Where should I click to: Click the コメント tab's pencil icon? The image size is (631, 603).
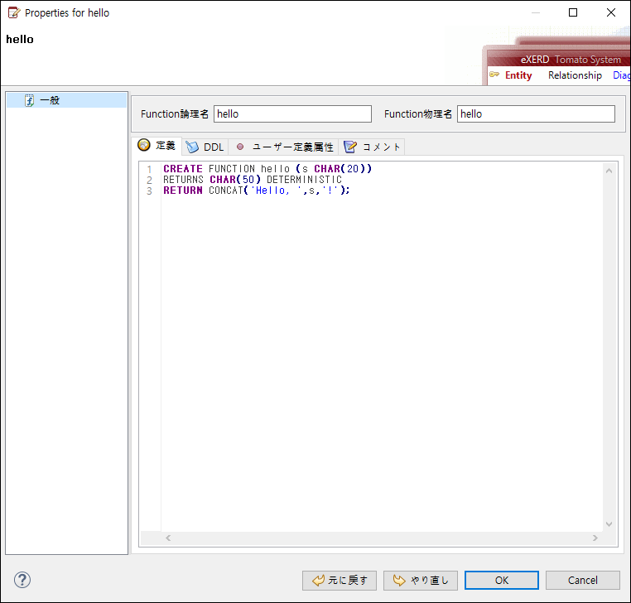coord(350,147)
